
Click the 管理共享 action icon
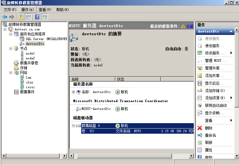(200, 68)
